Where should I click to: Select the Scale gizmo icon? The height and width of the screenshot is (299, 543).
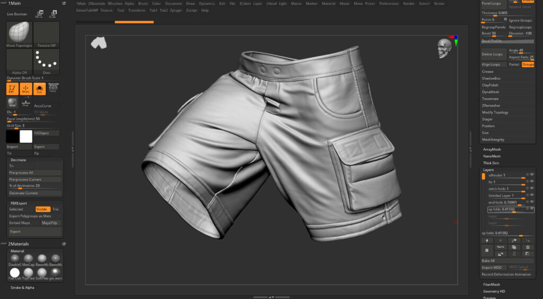[52, 14]
